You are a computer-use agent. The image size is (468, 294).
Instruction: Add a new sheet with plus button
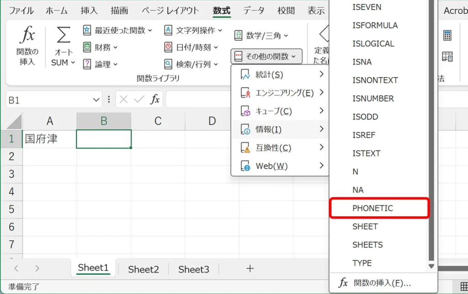[250, 268]
